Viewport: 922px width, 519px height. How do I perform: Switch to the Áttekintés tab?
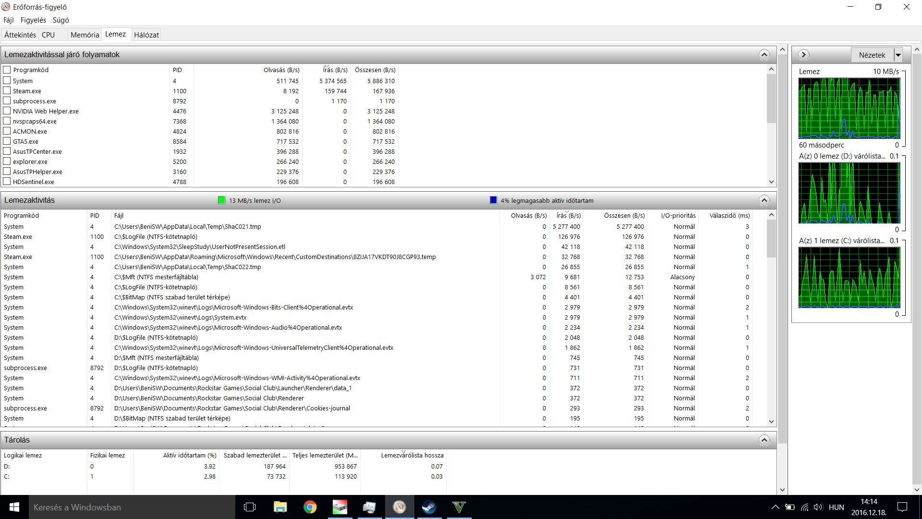click(x=20, y=35)
